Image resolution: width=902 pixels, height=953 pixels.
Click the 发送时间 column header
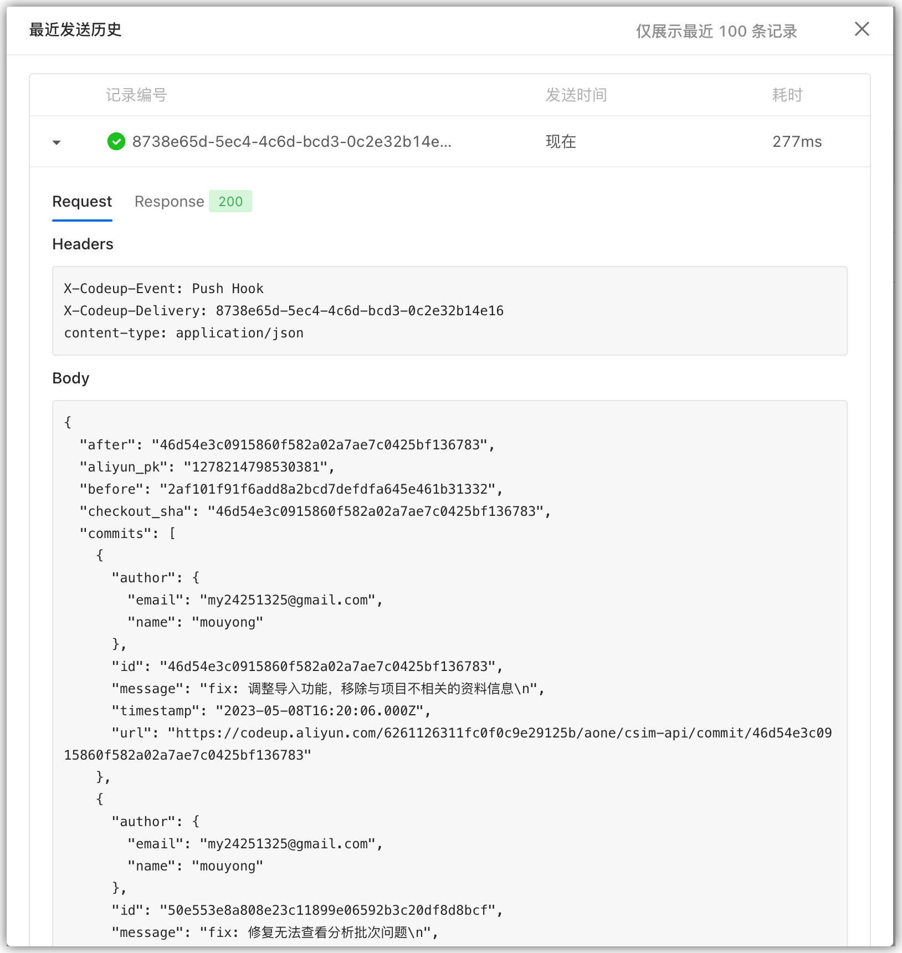click(x=576, y=94)
